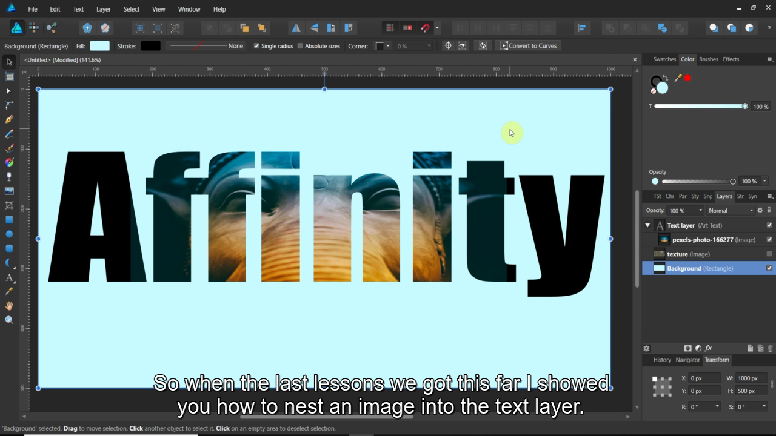
Task: Collapse the Text layer group
Action: [647, 225]
